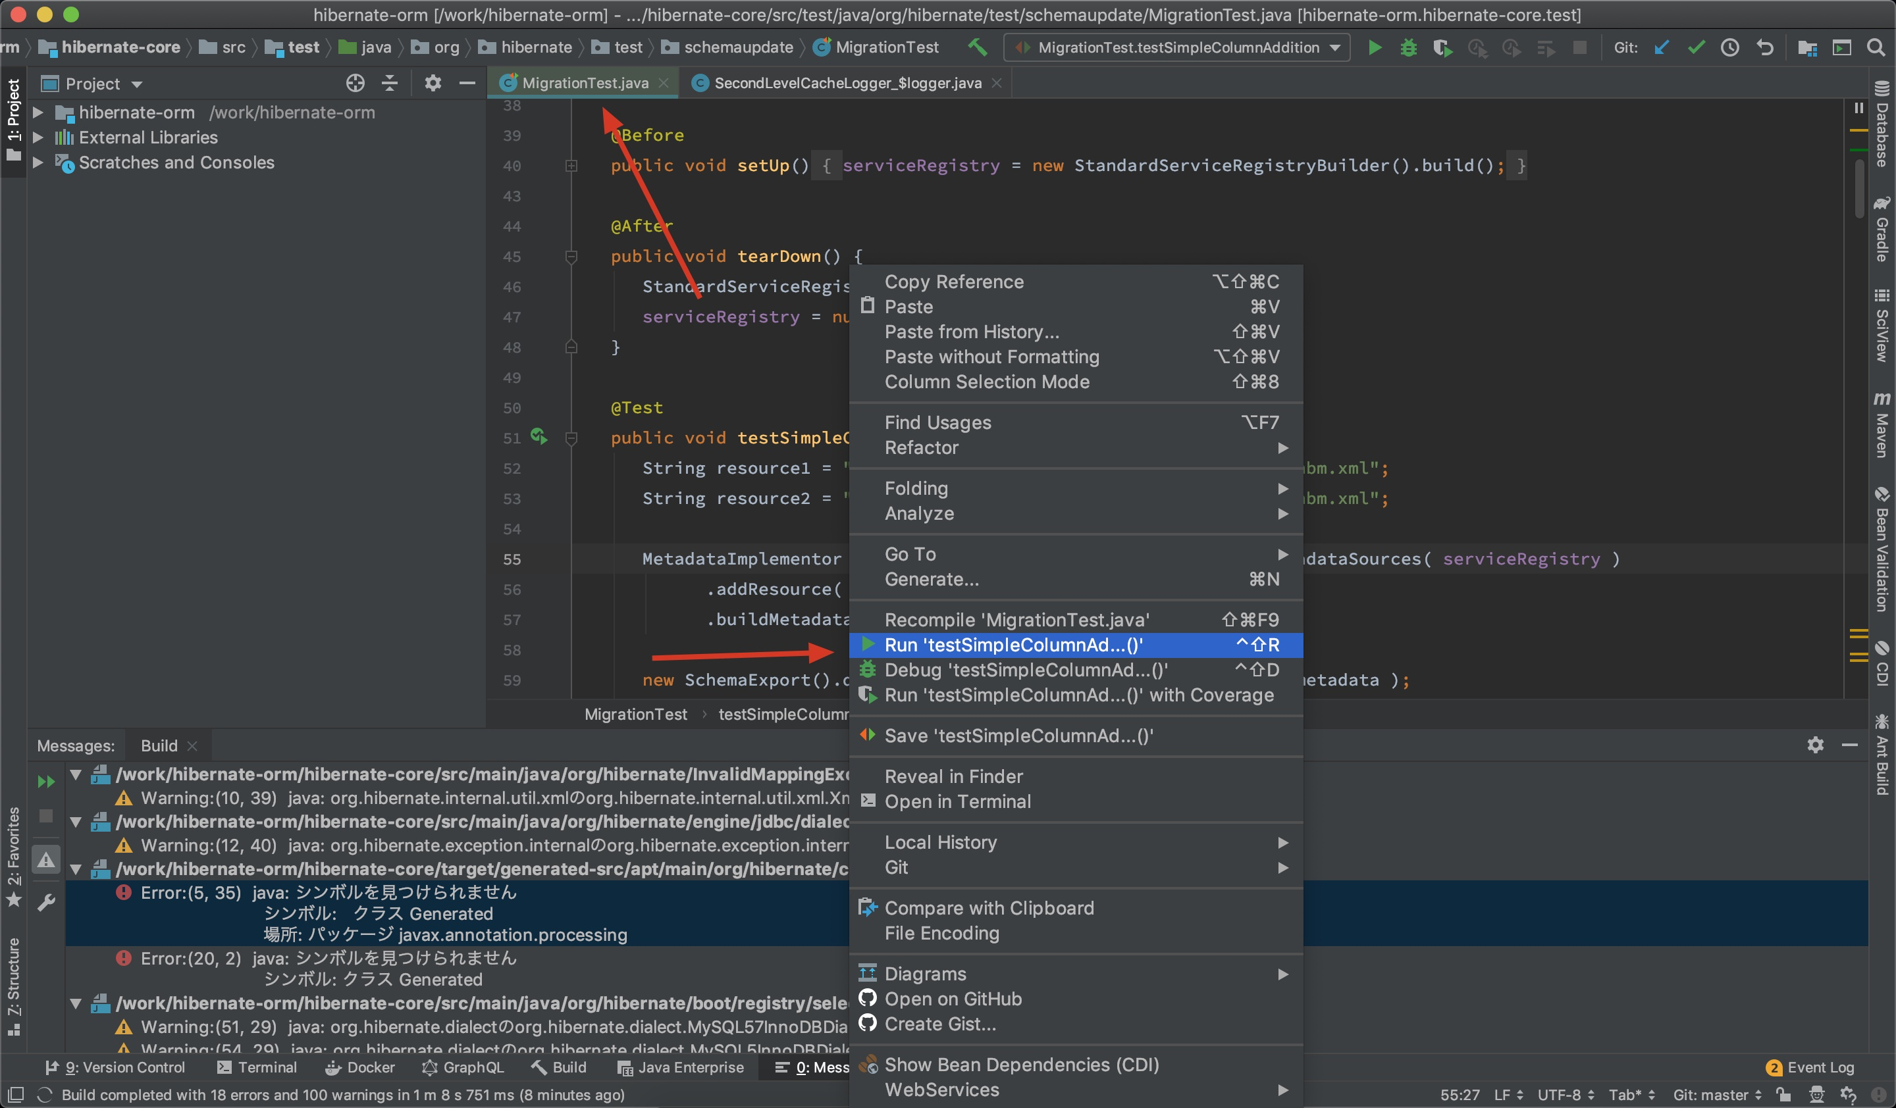Toggle the tool windows button in status bar
This screenshot has width=1896, height=1108.
tap(16, 1094)
